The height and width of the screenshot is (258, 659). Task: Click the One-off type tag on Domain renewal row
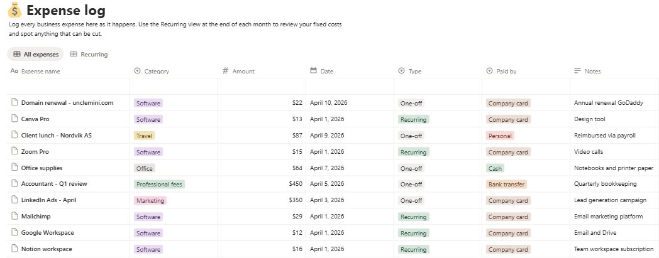pyautogui.click(x=411, y=103)
